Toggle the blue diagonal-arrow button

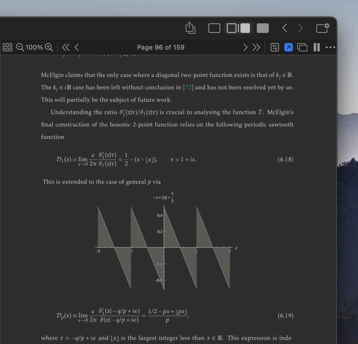(x=289, y=47)
